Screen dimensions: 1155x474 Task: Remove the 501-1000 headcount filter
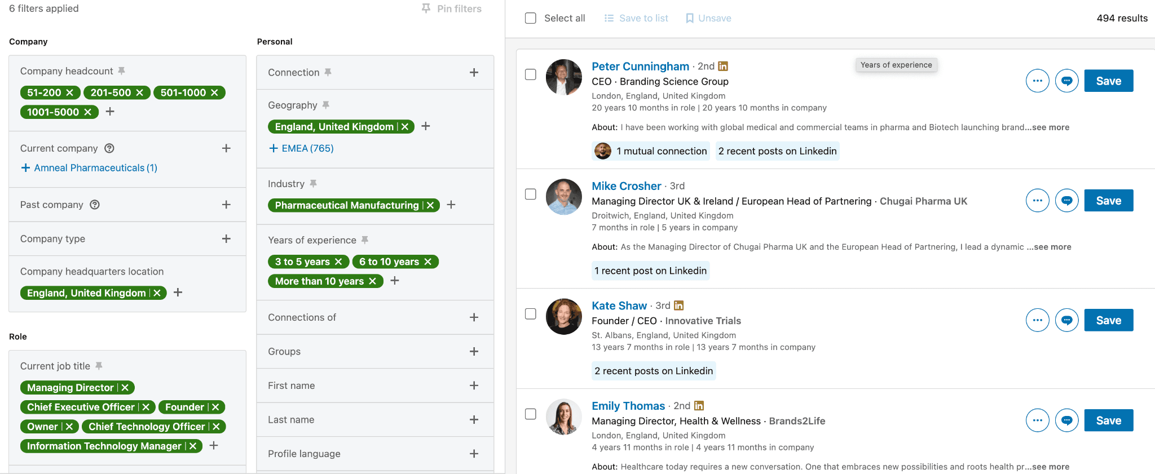click(214, 92)
